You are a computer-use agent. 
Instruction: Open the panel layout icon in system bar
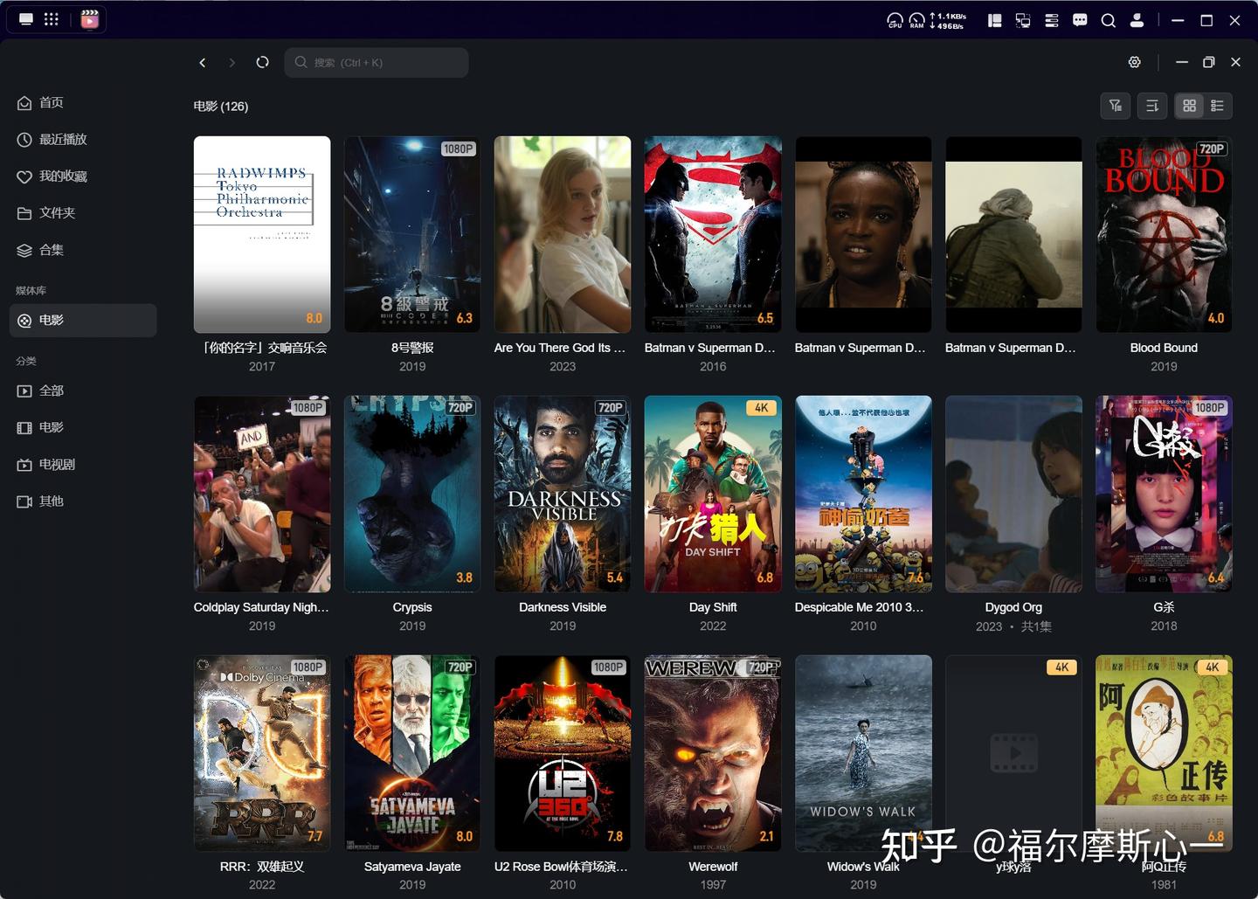tap(994, 20)
